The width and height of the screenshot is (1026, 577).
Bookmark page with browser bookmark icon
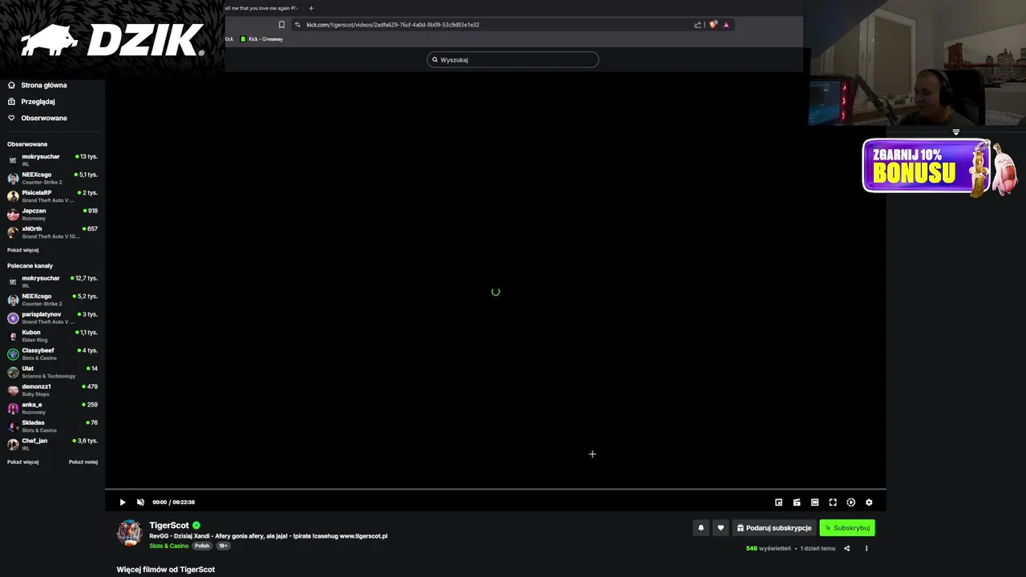coord(281,25)
